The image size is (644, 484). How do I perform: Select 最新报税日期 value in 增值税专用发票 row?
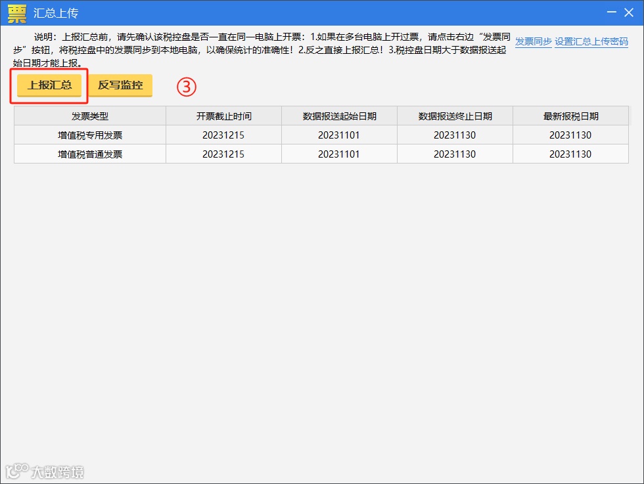coord(570,135)
